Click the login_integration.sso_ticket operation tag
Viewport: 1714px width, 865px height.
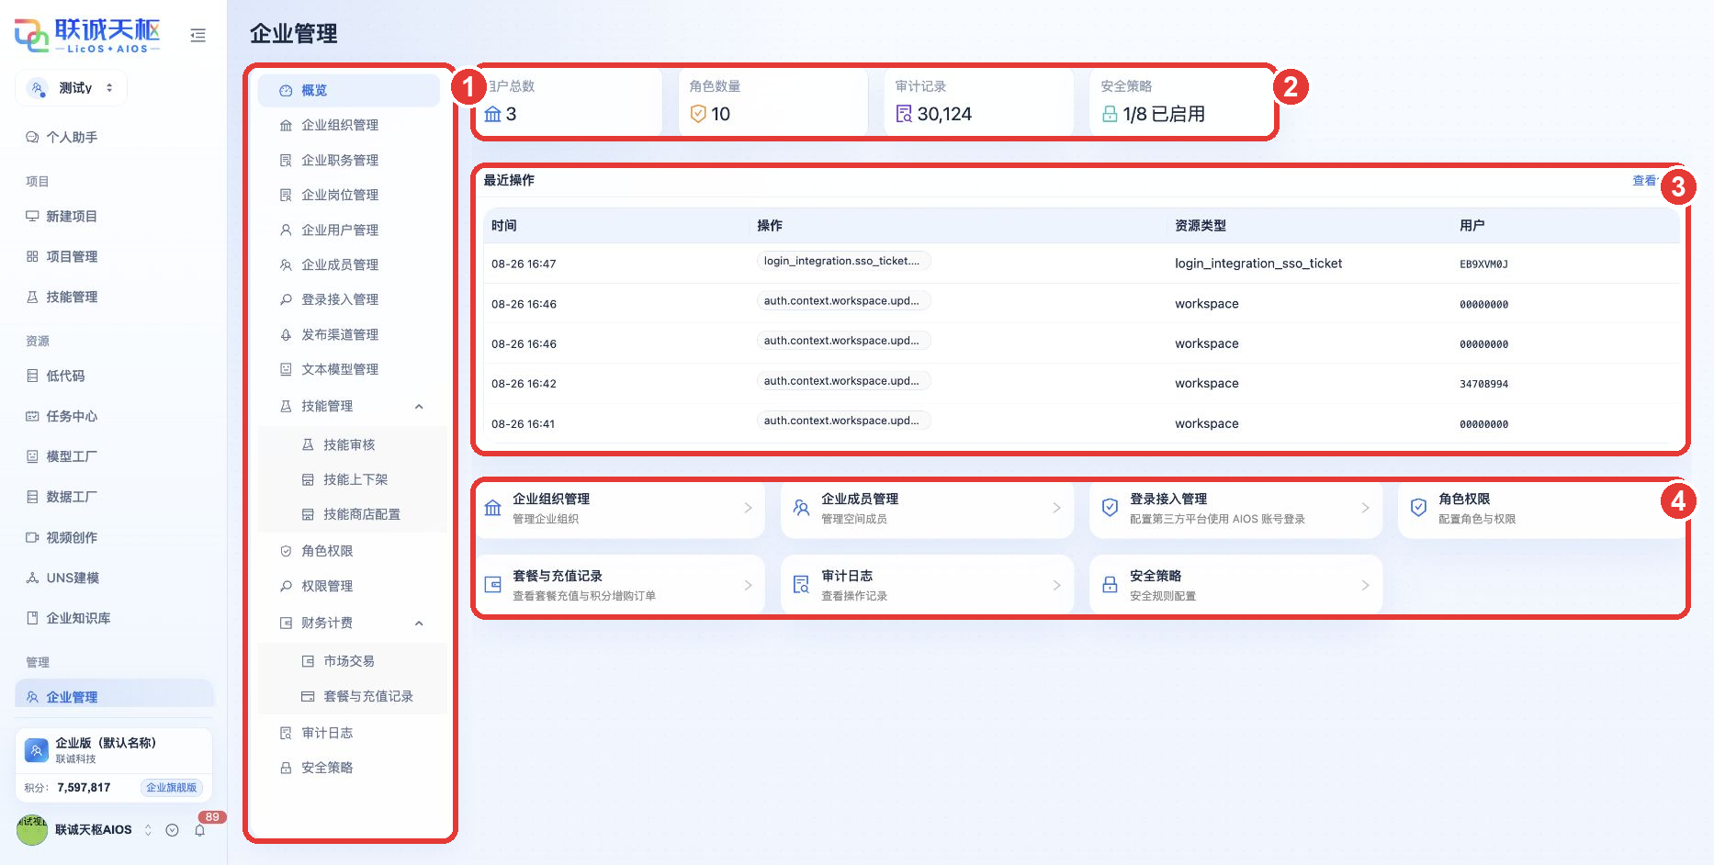point(843,262)
